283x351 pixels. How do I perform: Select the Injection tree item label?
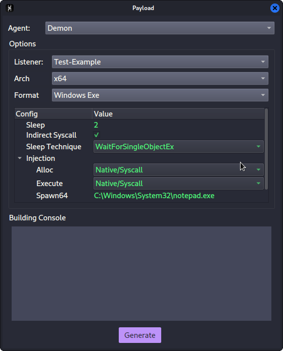(x=40, y=158)
